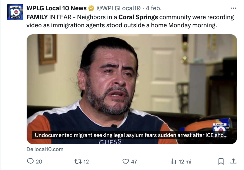Open the three-dot more options menu
244x170 pixels.
(x=233, y=8)
